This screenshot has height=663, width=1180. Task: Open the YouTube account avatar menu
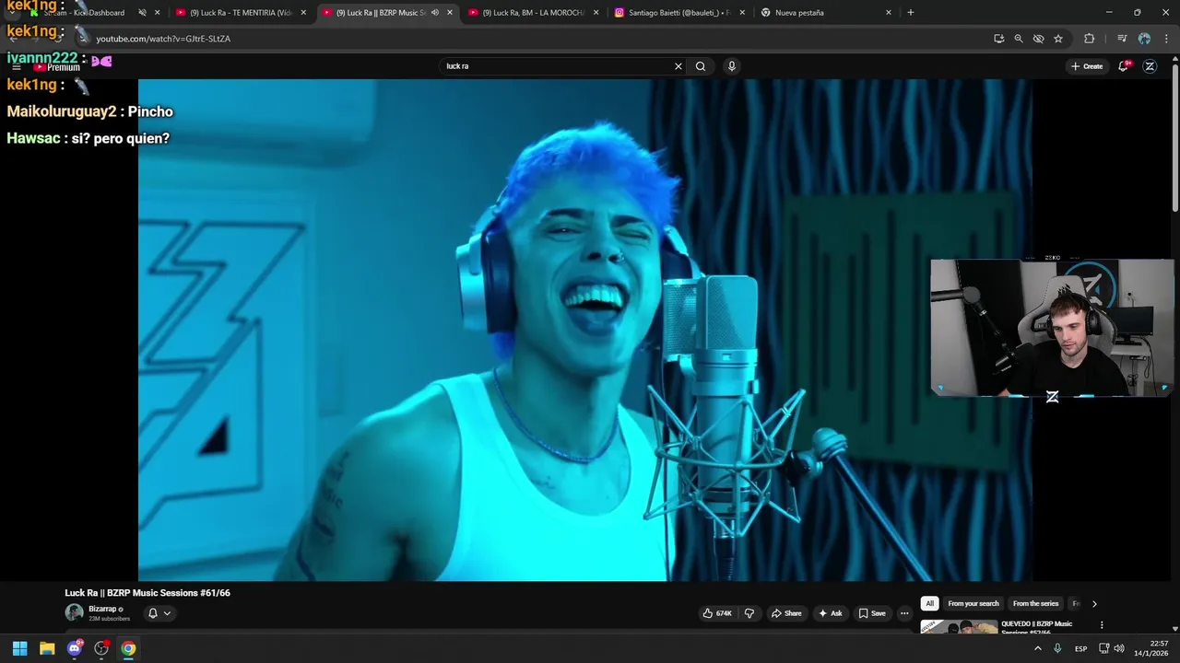tap(1150, 66)
